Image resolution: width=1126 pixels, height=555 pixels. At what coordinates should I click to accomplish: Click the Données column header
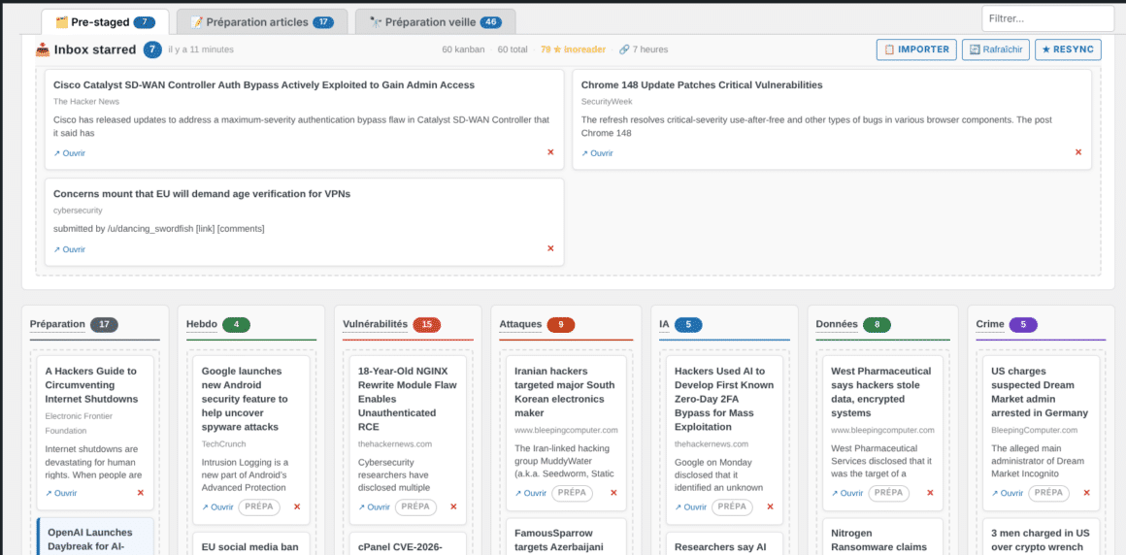837,324
